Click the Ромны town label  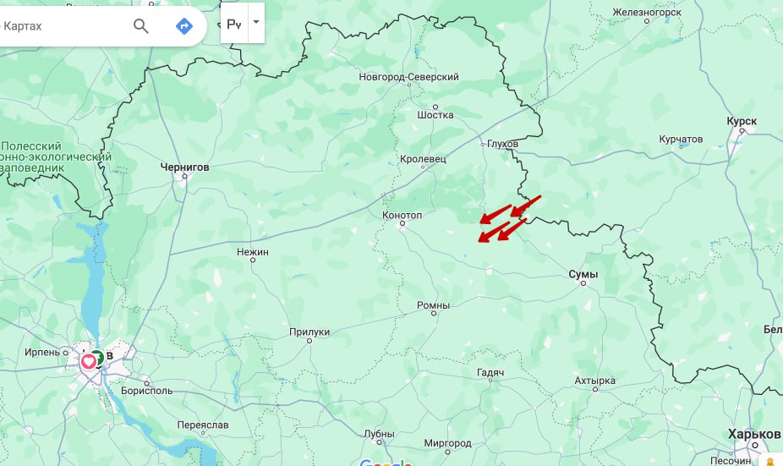point(433,305)
